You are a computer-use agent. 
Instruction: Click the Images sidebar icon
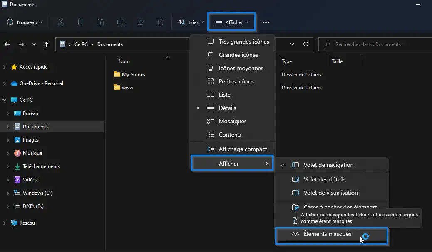pyautogui.click(x=17, y=140)
